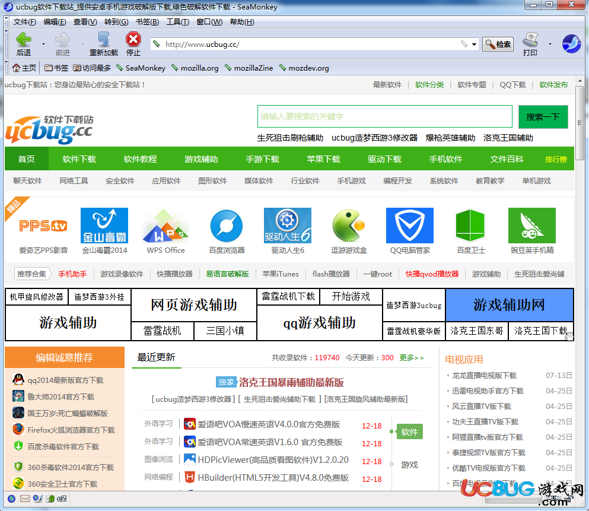This screenshot has width=589, height=511.
Task: Click the 搜索一下 search button
Action: [543, 117]
